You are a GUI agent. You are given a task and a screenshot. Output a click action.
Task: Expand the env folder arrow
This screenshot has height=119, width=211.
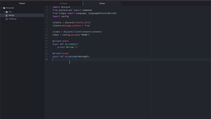[4, 12]
